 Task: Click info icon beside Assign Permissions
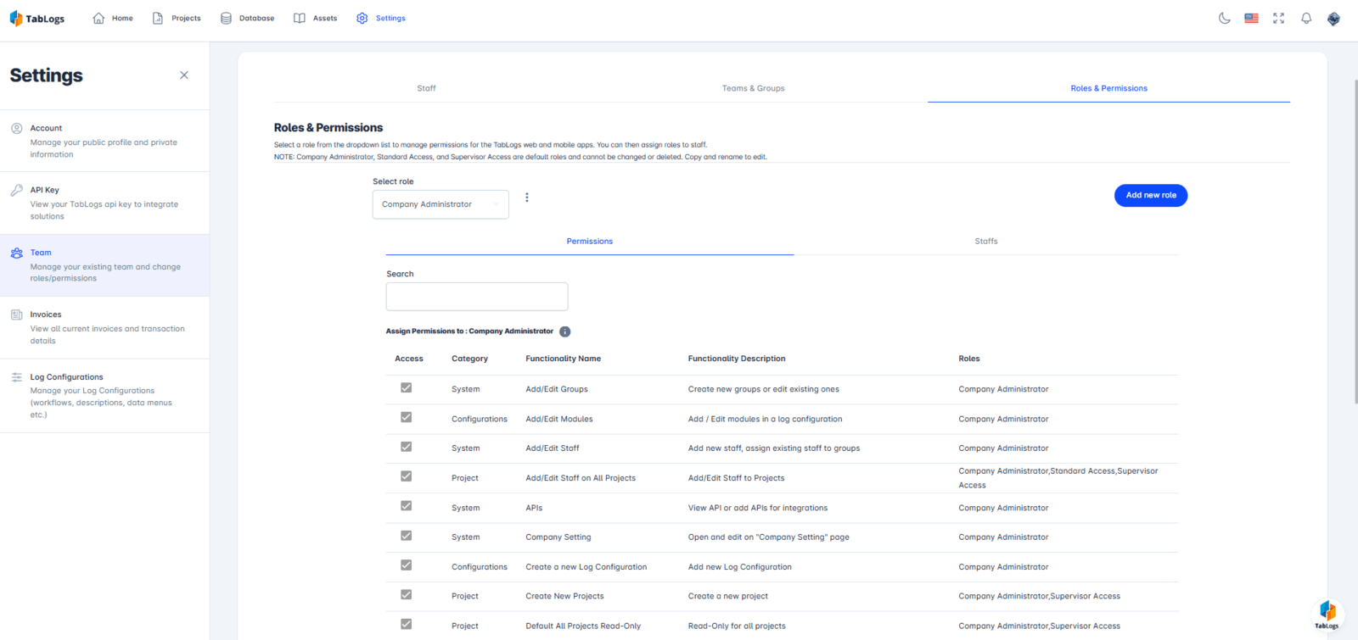coord(564,331)
